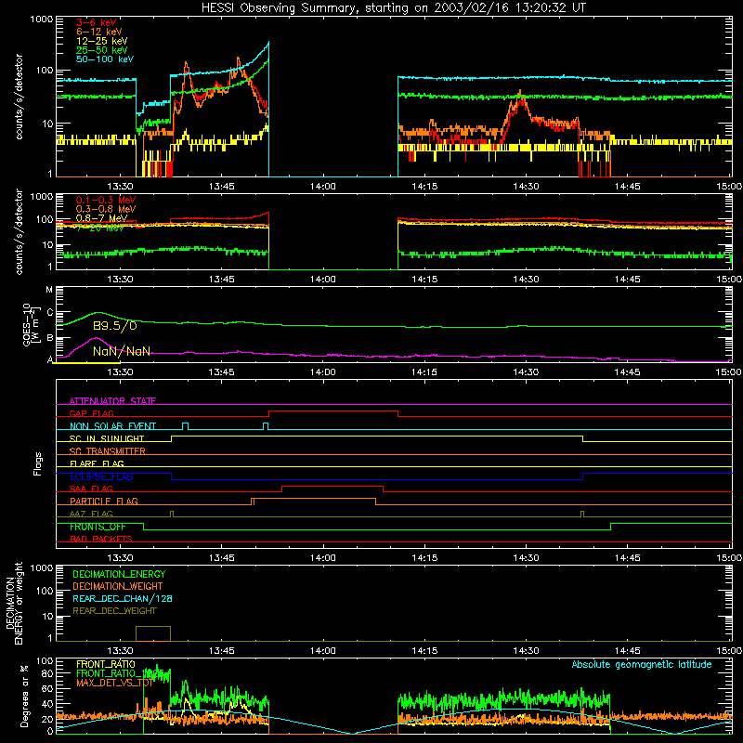743x743 pixels.
Task: Select the SC_IN_SUNLIGHT flag label
Action: [107, 438]
